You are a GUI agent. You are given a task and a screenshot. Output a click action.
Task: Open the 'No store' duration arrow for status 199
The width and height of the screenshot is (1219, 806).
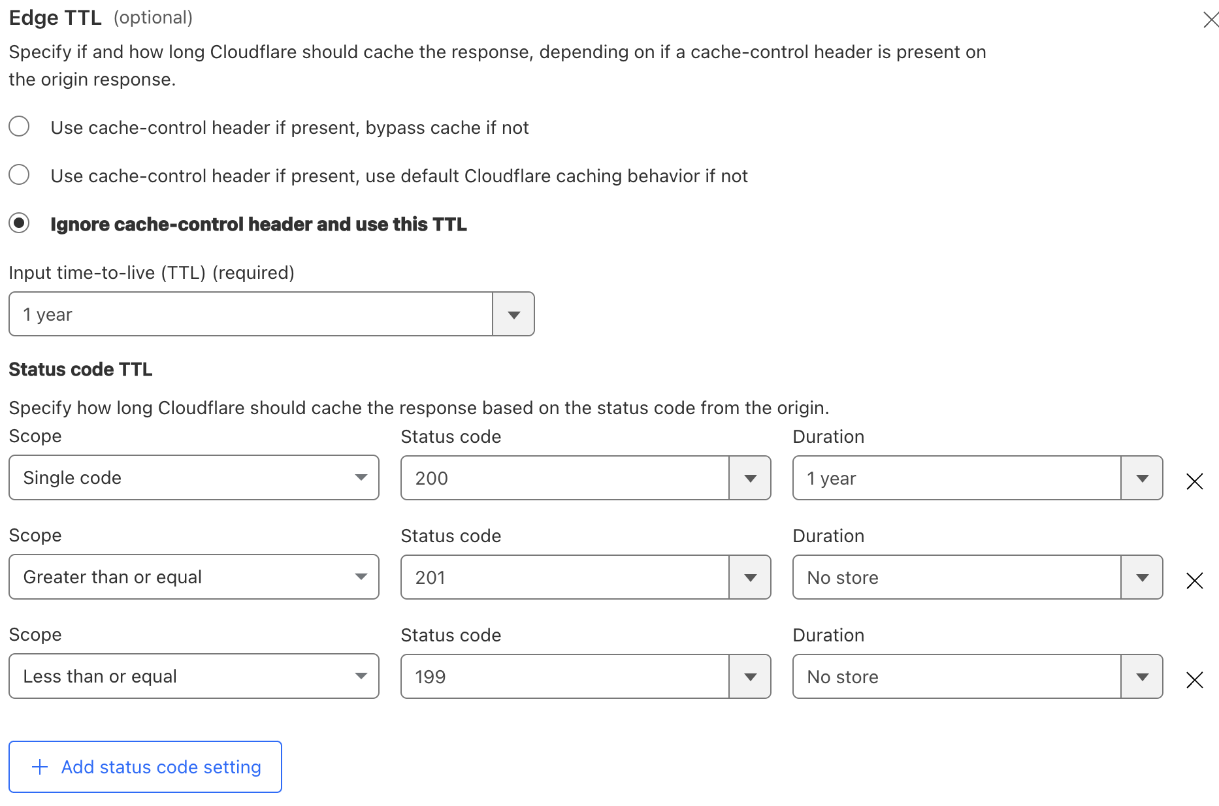click(1142, 677)
